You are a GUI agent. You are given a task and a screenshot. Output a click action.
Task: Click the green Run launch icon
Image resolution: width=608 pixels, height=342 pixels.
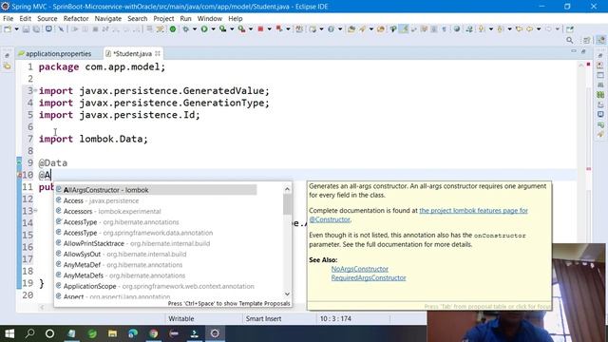(204, 29)
